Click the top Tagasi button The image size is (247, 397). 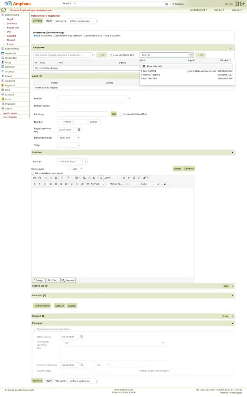(x=49, y=21)
